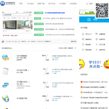Click the 站务专区 bell icon
Image resolution: width=109 pixels, height=109 pixels.
tap(97, 50)
